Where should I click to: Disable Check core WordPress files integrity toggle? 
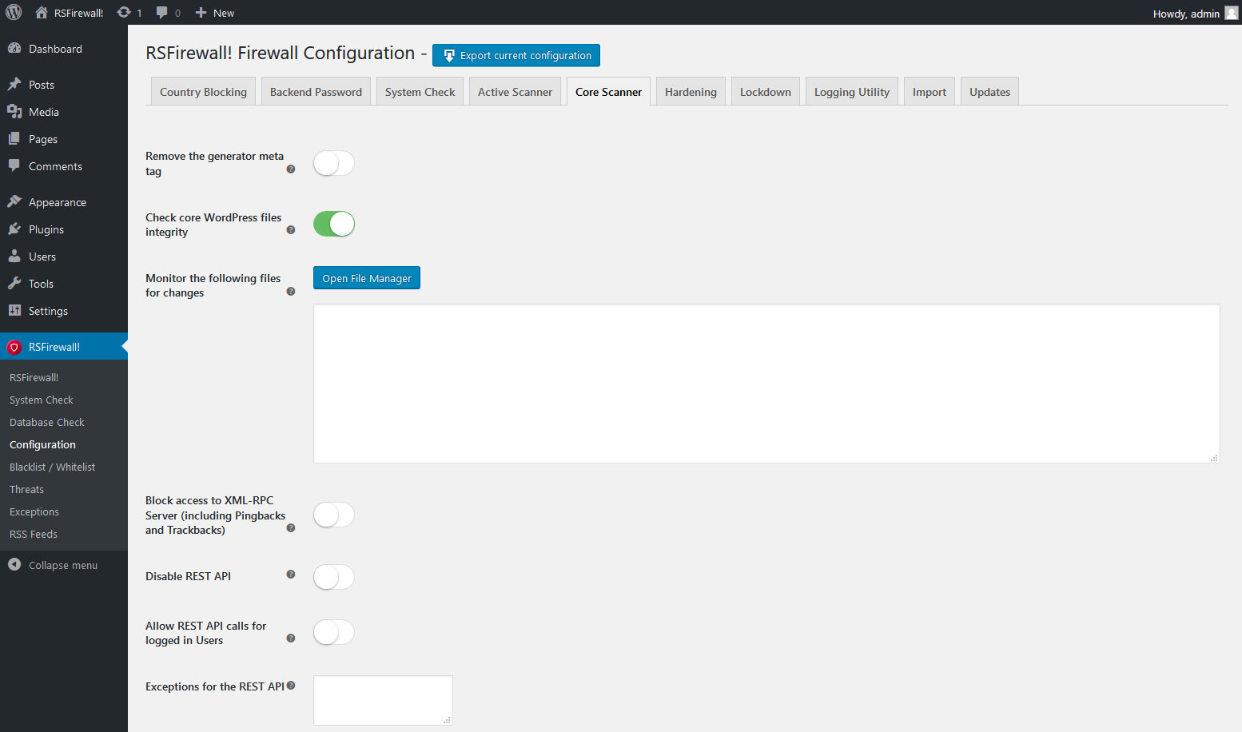pyautogui.click(x=334, y=224)
